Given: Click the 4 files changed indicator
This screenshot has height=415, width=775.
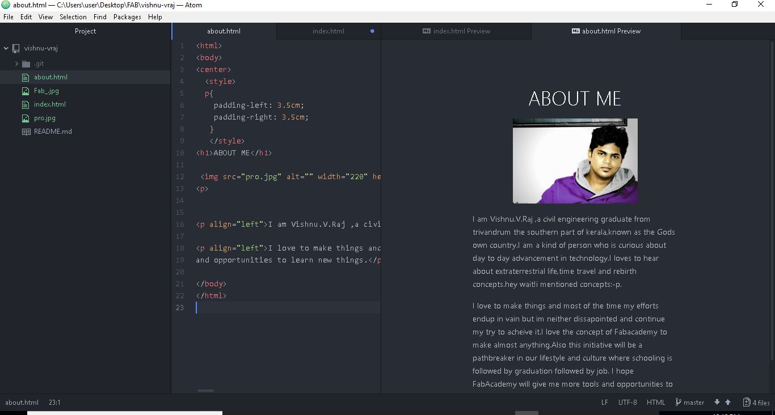Looking at the screenshot, I should click(x=756, y=403).
